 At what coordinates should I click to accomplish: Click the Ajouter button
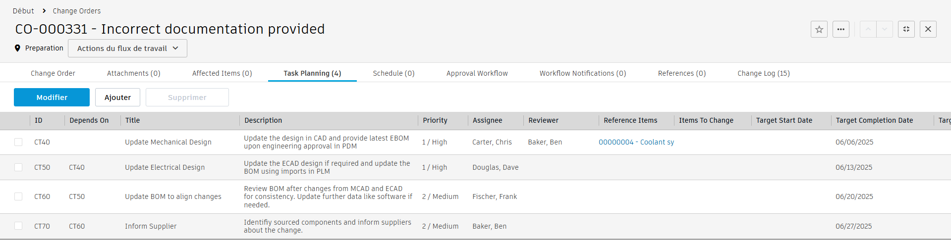[x=117, y=98]
